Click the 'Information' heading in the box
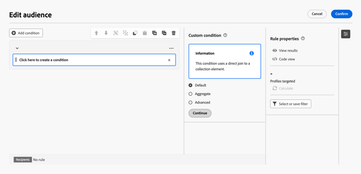 [x=205, y=53]
